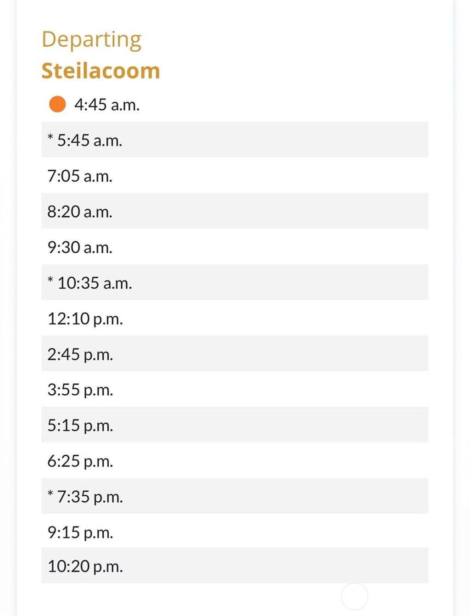The width and height of the screenshot is (470, 616).
Task: Tap the faint circular button at bottom
Action: 354,596
